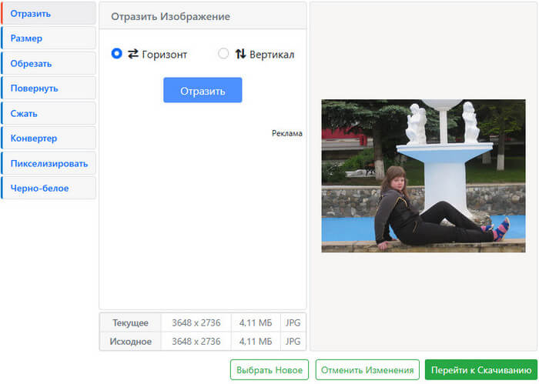This screenshot has height=384, width=539.
Task: Click the vertical flip arrows icon
Action: 240,54
